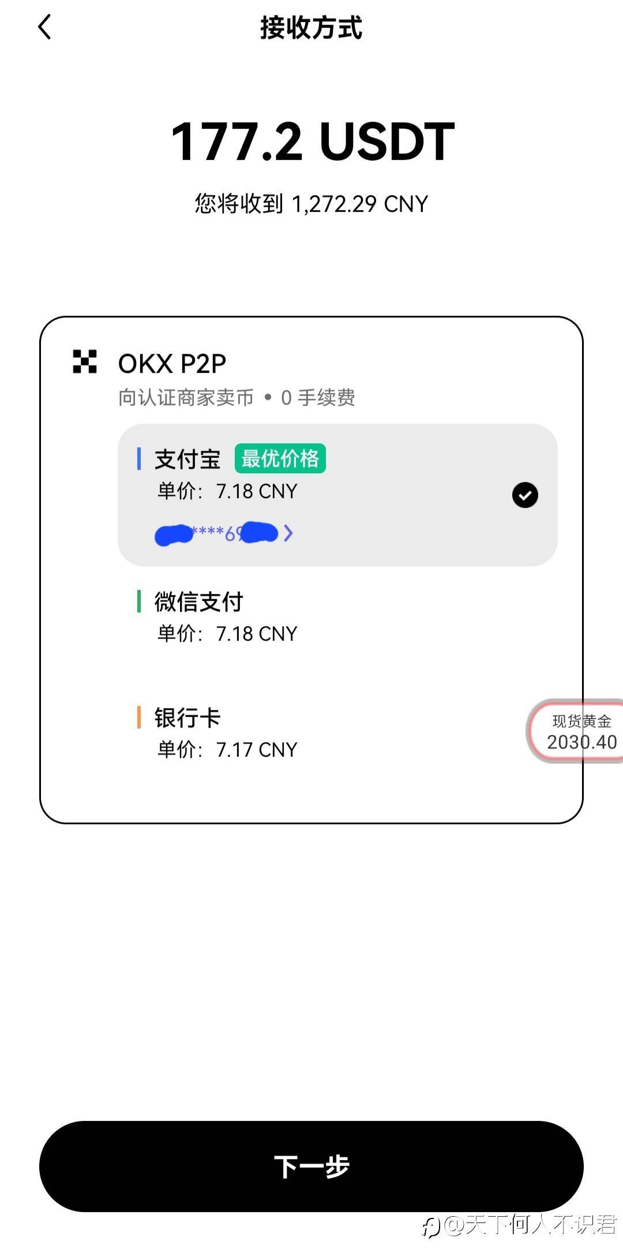Click the green bar beside 微信支付
623x1260 pixels.
click(x=139, y=601)
